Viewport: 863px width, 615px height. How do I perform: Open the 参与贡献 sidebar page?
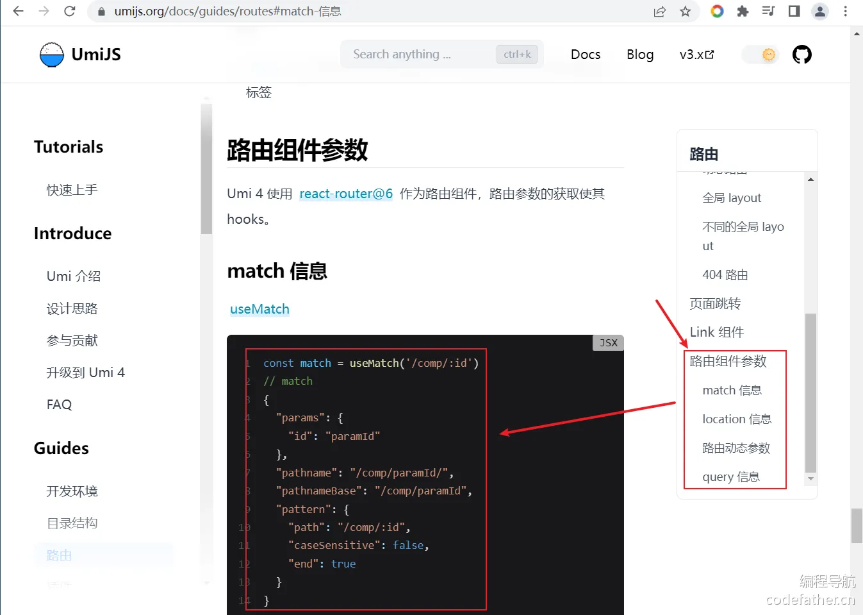point(72,341)
